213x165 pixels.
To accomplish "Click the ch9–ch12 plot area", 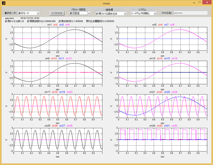I will click(x=58, y=72).
